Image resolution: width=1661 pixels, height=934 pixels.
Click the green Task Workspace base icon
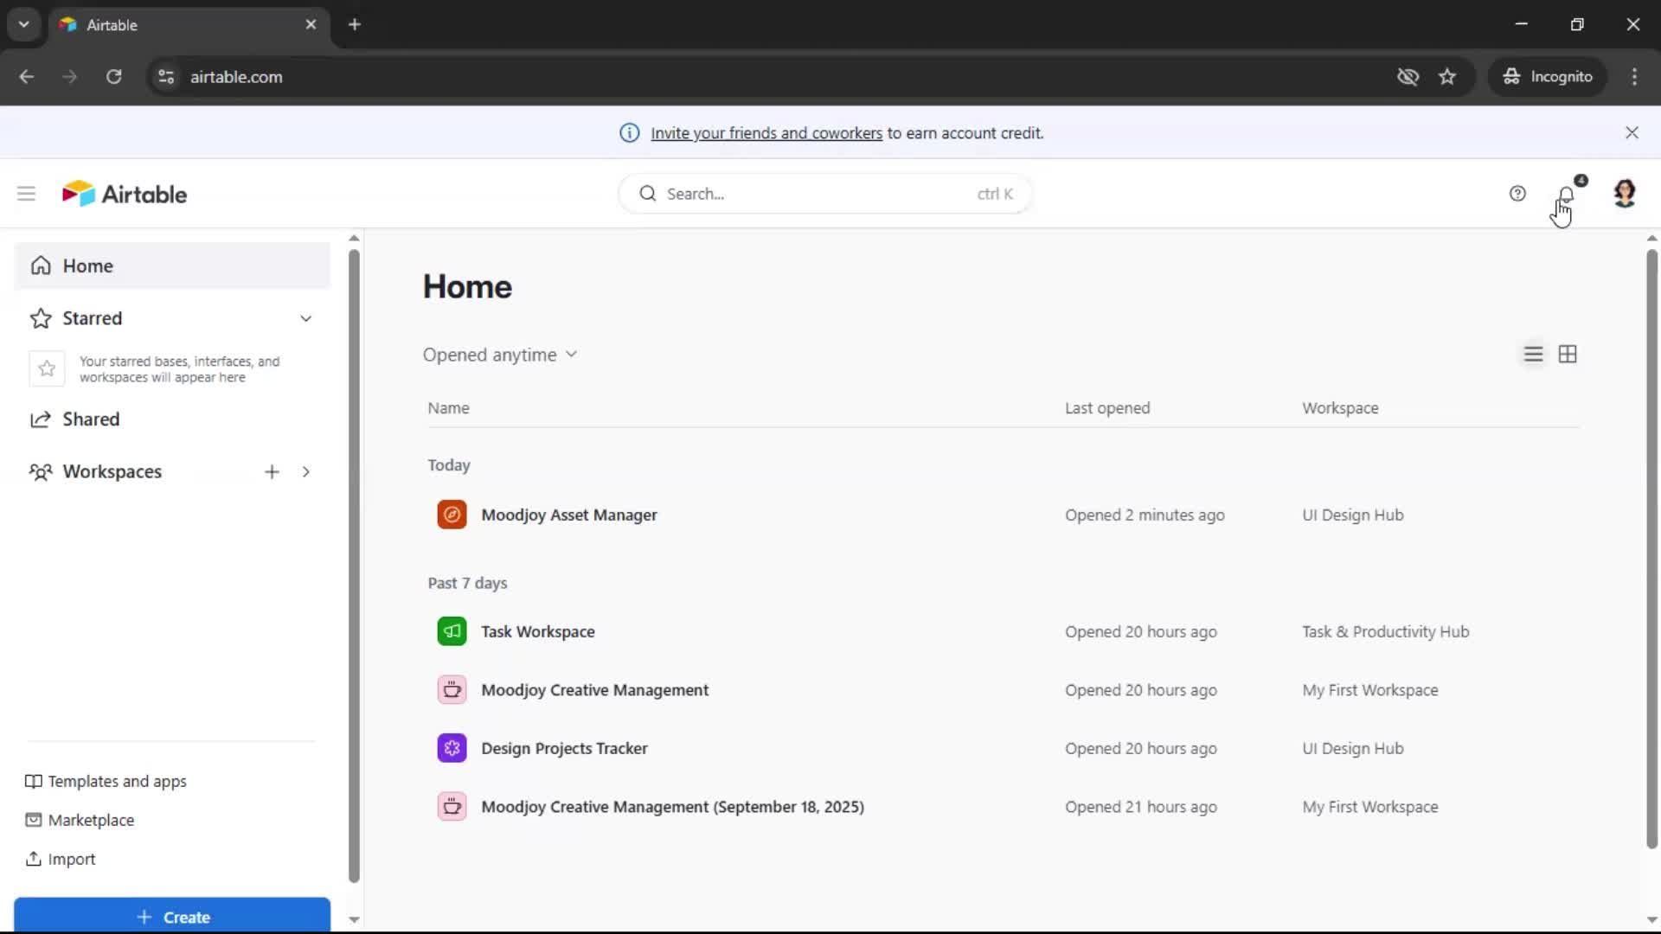[452, 631]
